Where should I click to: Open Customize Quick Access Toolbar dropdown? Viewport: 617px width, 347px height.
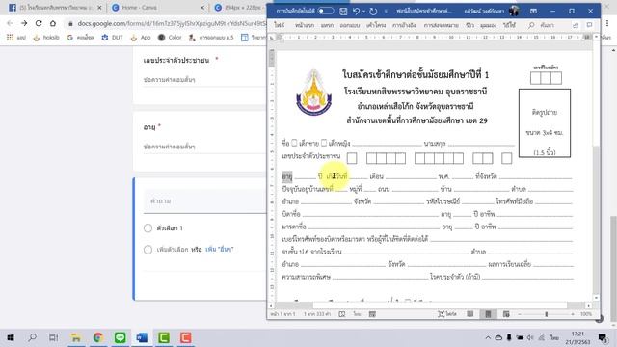coord(386,11)
